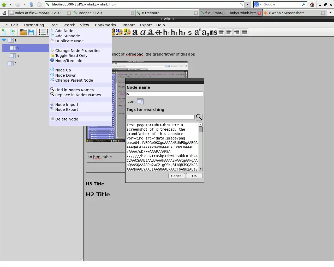Screen dimensions: 334x267
Task: Open the address bar history dropdown
Action: (248, 4)
